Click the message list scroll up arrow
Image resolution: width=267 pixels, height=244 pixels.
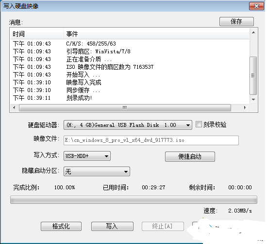coord(253,32)
